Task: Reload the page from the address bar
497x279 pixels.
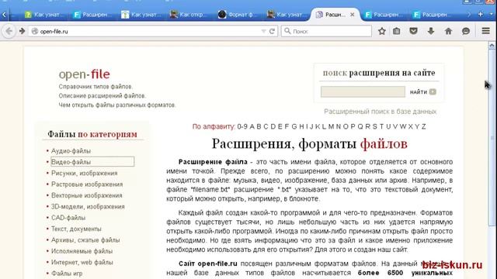Action: pos(272,31)
